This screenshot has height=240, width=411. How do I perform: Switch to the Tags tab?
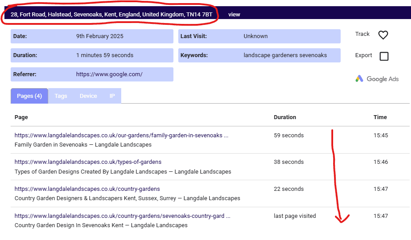61,96
